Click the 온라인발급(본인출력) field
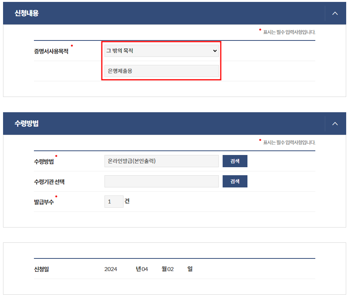350x297 pixels. click(x=161, y=161)
